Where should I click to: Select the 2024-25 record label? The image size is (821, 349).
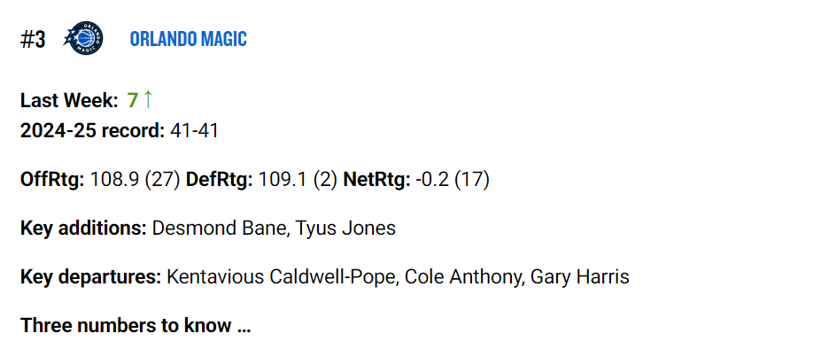click(93, 130)
